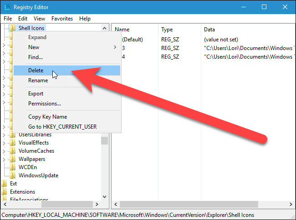296x220 pixels.
Task: Select the WCDEn key
Action: 28,167
